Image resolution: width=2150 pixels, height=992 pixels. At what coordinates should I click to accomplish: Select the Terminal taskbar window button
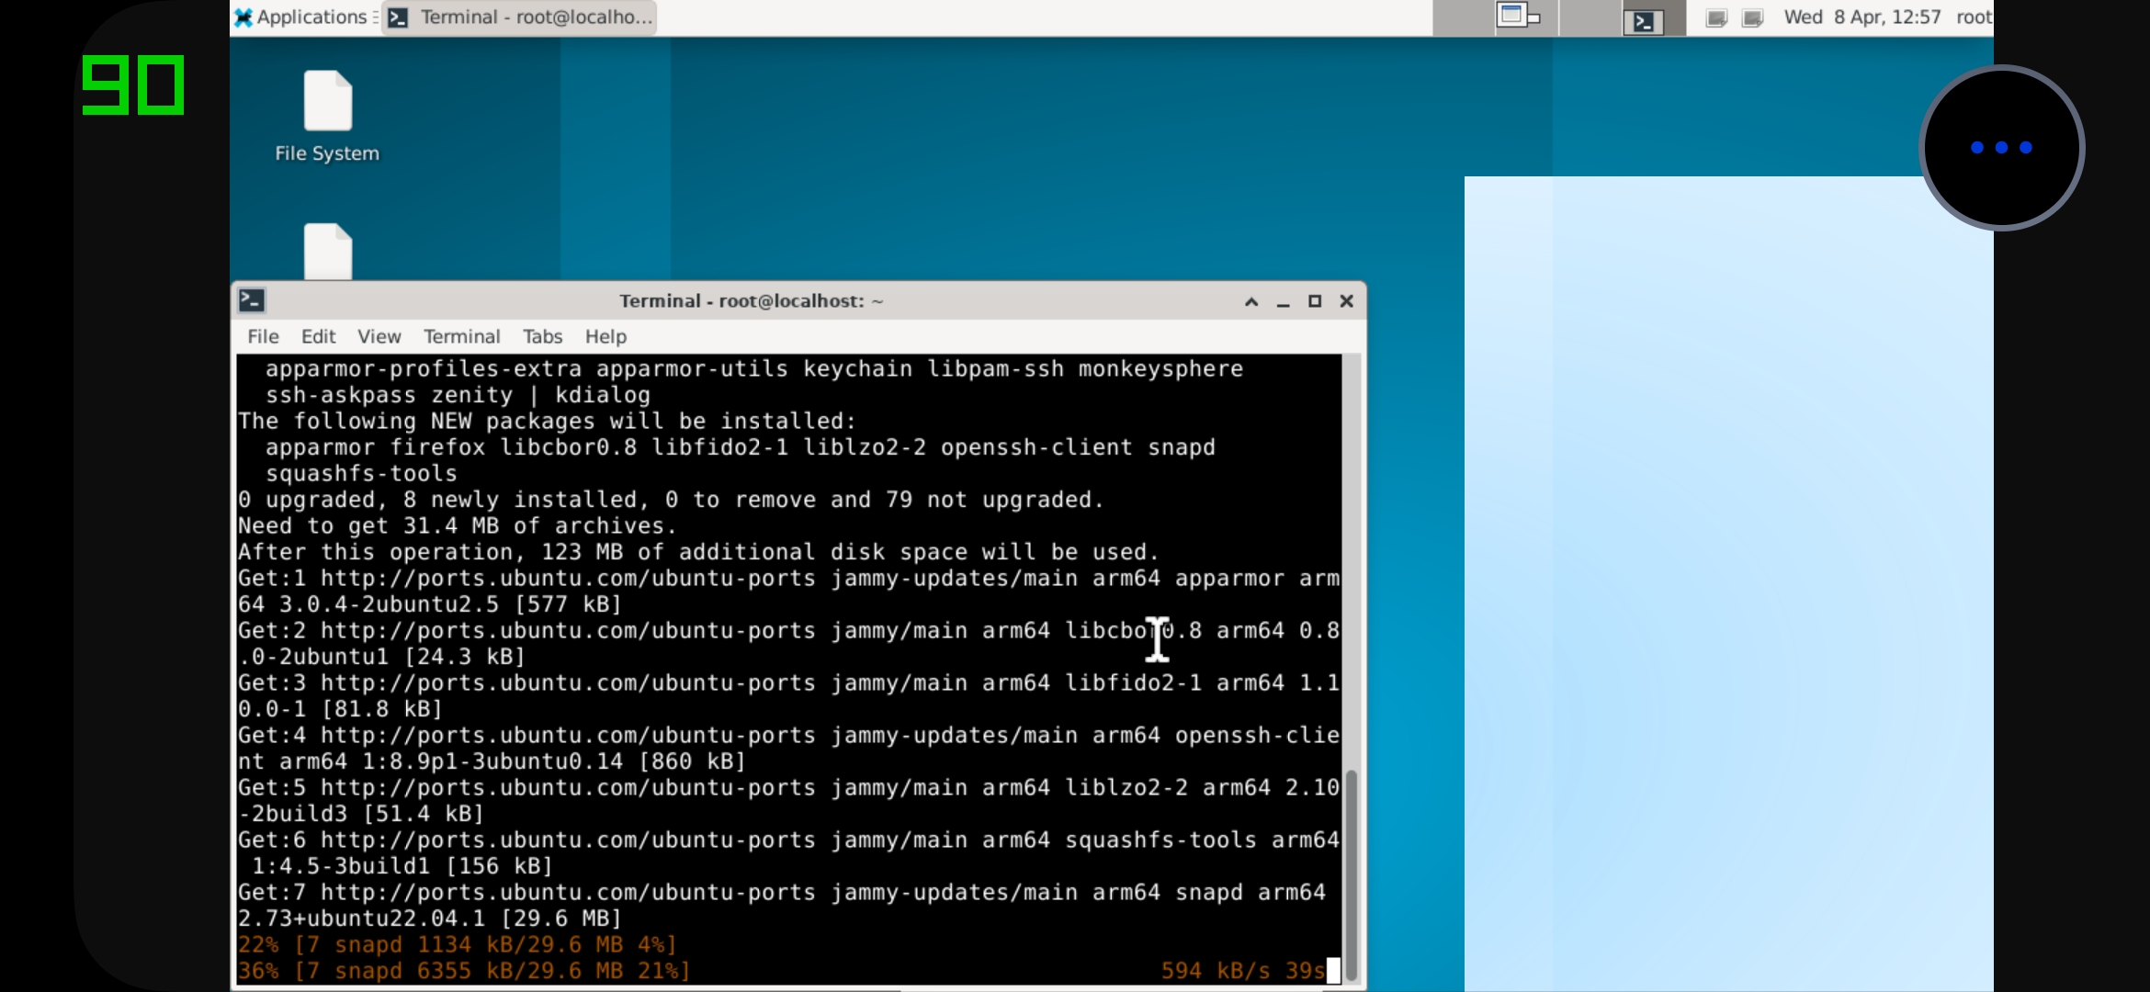point(519,17)
